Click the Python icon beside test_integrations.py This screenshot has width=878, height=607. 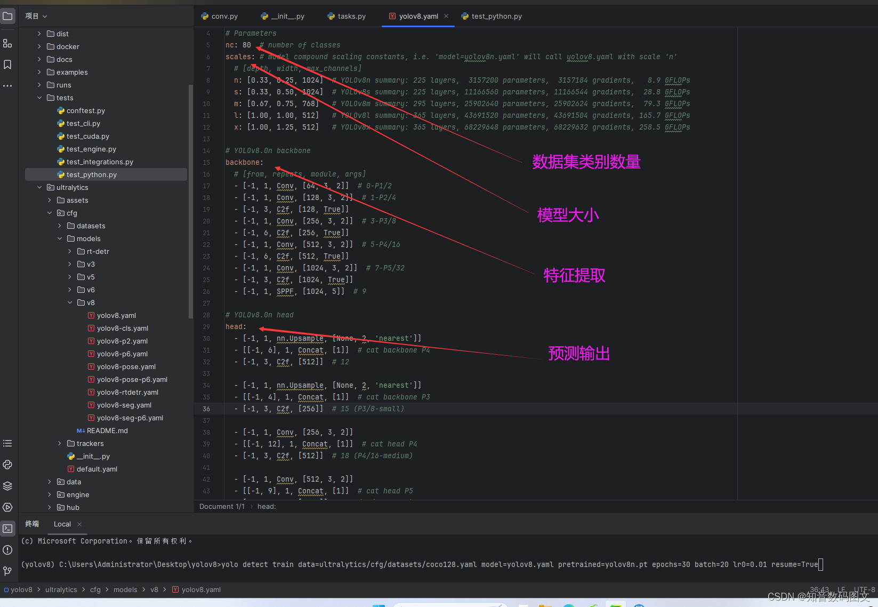61,162
